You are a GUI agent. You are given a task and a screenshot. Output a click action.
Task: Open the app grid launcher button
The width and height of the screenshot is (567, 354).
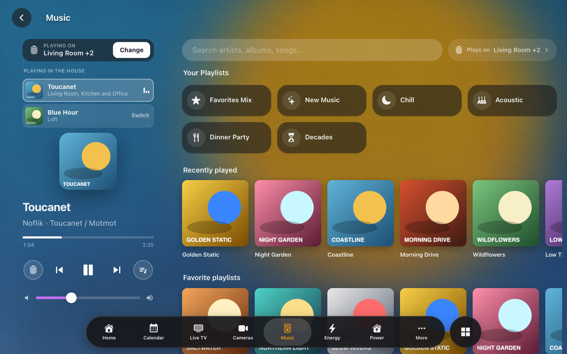466,332
